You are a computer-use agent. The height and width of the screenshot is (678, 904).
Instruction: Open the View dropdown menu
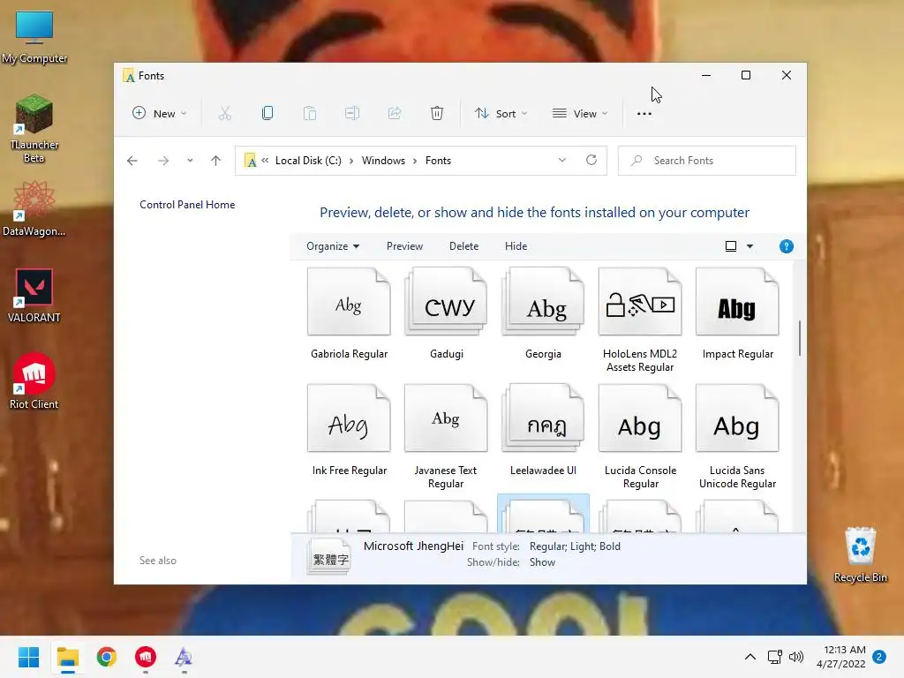pyautogui.click(x=579, y=114)
